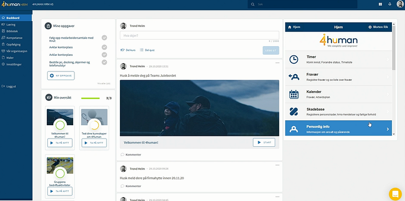Open Bibliotek in the sidebar
The width and height of the screenshot is (405, 201).
click(x=16, y=31)
